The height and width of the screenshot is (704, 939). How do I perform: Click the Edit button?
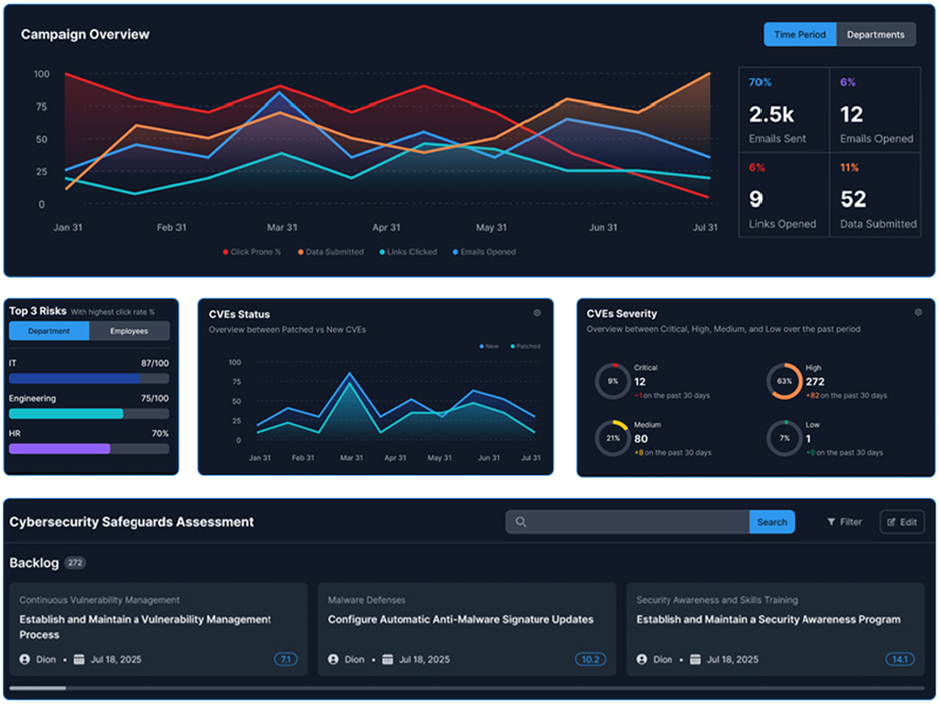(x=901, y=522)
